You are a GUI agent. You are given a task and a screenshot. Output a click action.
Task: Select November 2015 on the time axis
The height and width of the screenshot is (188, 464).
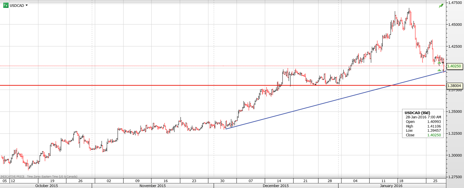click(x=153, y=186)
